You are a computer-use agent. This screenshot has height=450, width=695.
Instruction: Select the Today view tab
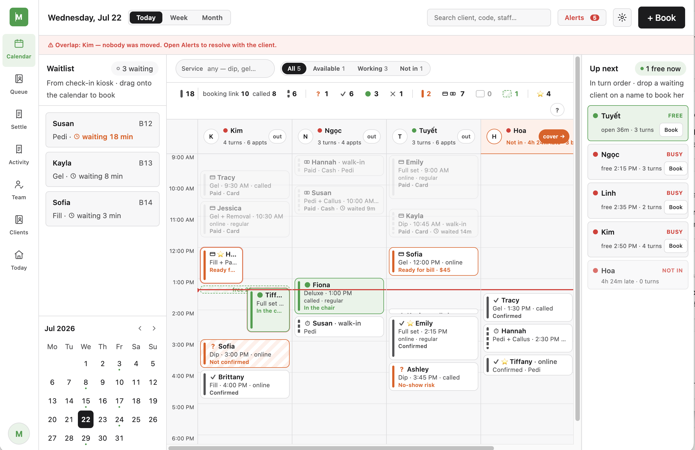tap(146, 18)
